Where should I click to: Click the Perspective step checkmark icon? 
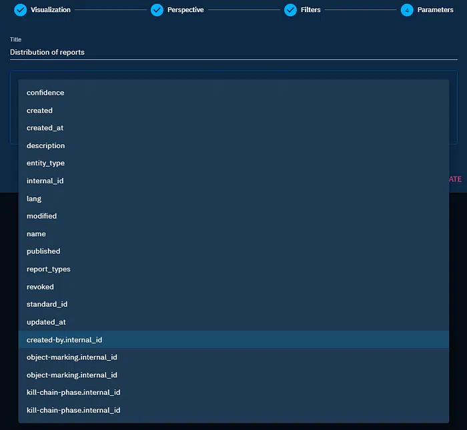click(157, 10)
